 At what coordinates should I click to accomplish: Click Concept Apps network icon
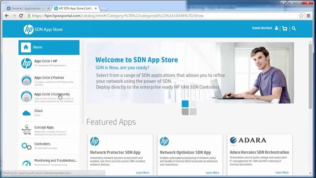coord(26,130)
